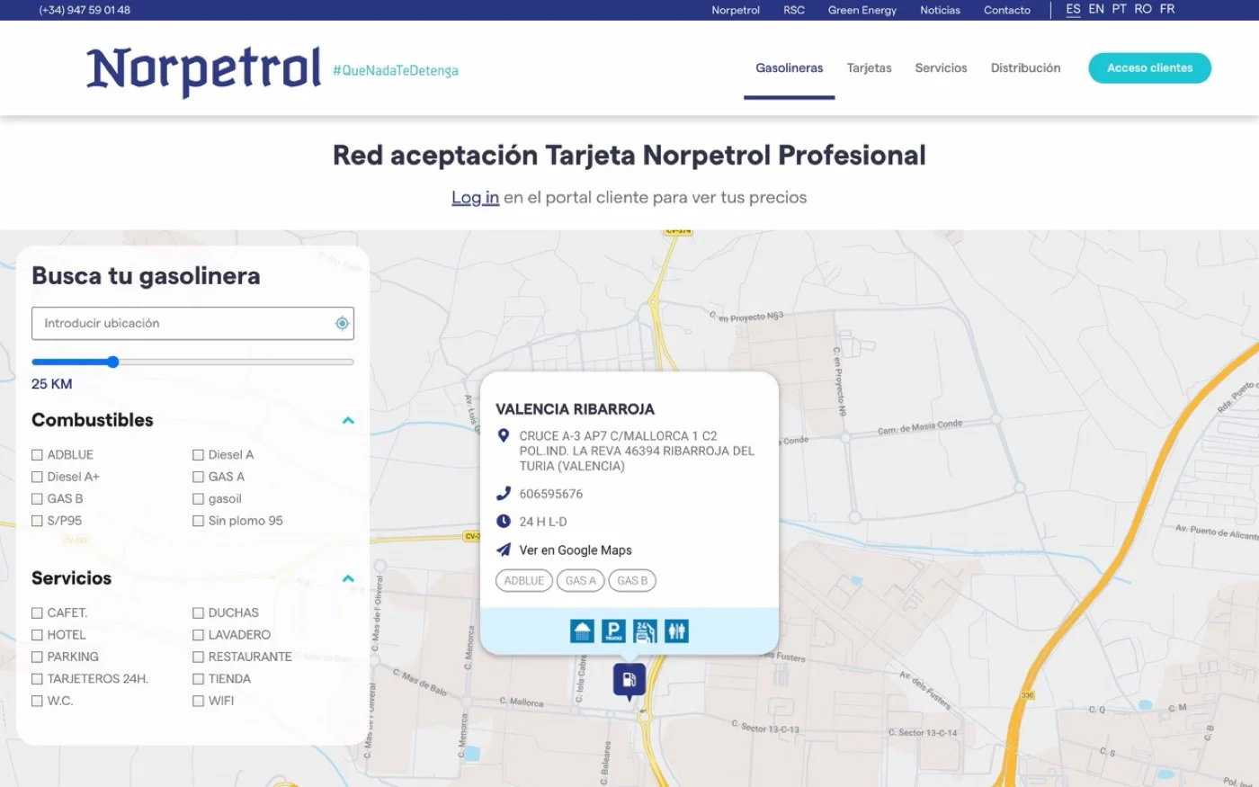1259x787 pixels.
Task: Click the GAS B tag in station card
Action: (x=632, y=581)
